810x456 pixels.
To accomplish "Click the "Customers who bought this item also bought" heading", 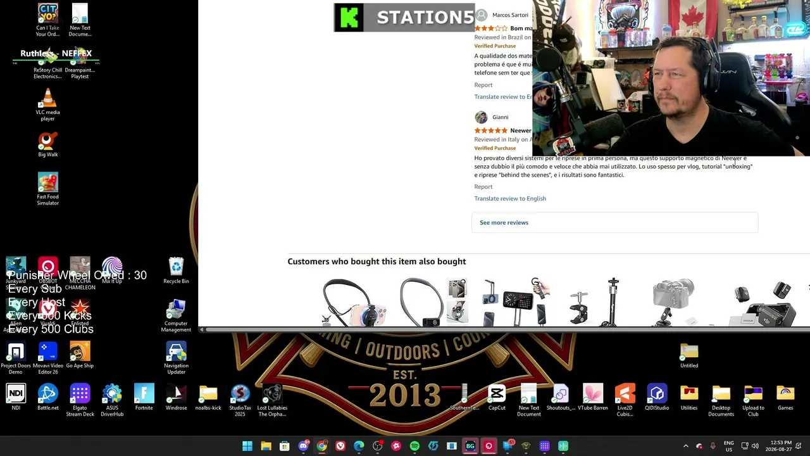I will (x=377, y=262).
